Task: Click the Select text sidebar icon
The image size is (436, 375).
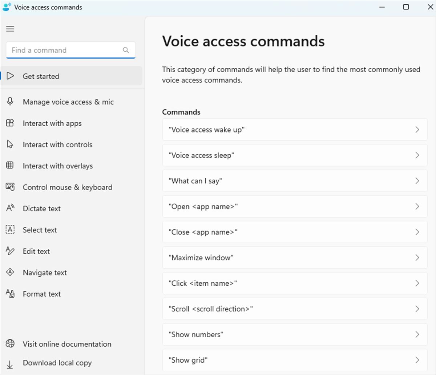Action: pos(10,229)
